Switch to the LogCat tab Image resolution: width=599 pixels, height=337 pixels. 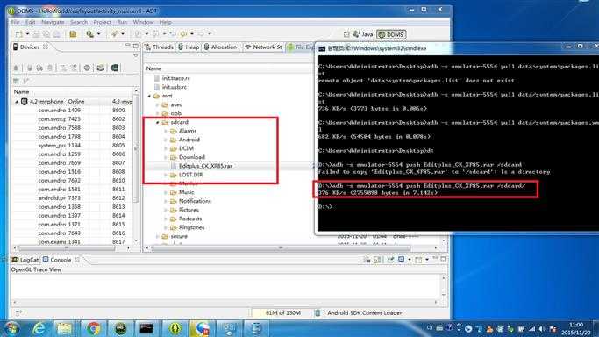coord(25,260)
